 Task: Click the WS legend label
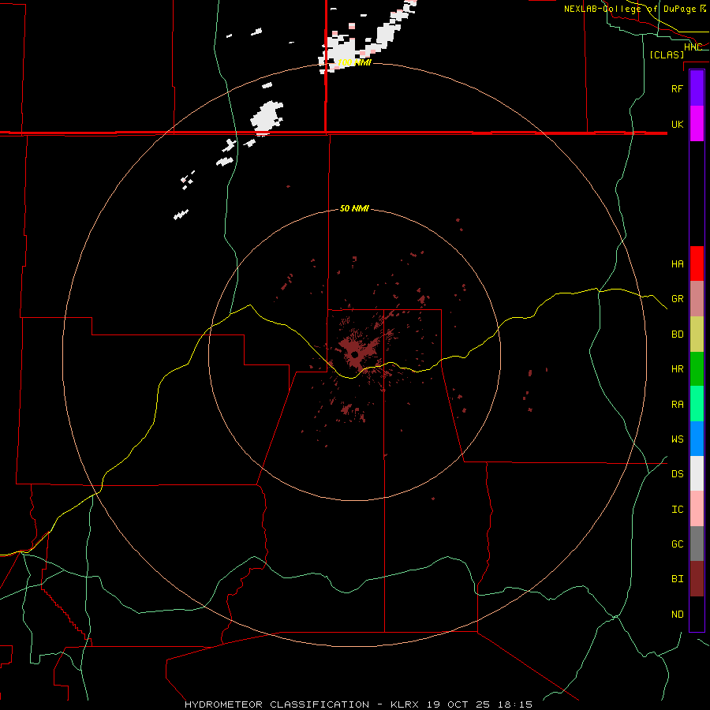[677, 439]
